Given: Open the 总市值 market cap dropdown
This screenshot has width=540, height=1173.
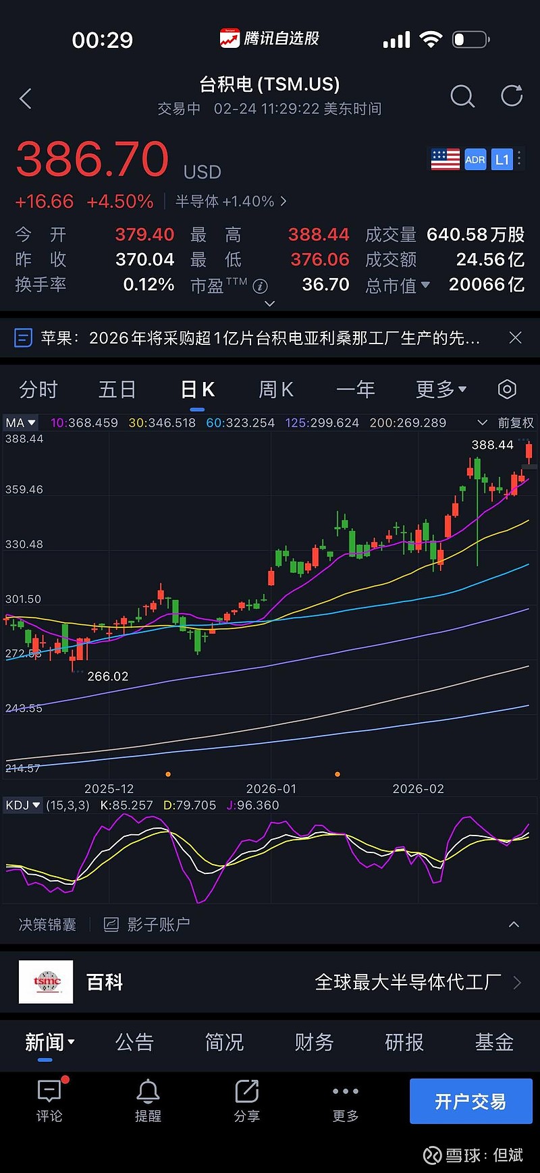Looking at the screenshot, I should (x=398, y=285).
